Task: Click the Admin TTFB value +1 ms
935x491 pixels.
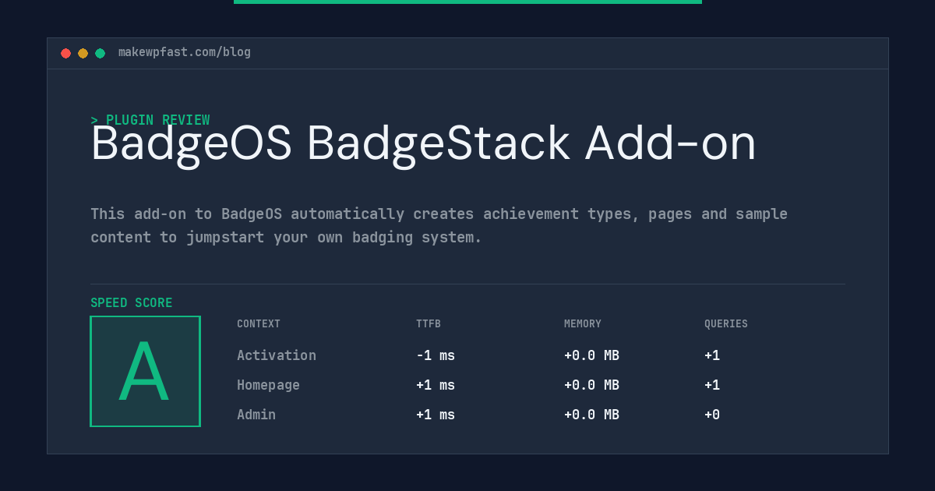Action: coord(436,415)
